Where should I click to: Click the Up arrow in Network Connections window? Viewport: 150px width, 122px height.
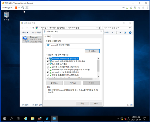(x=33, y=28)
